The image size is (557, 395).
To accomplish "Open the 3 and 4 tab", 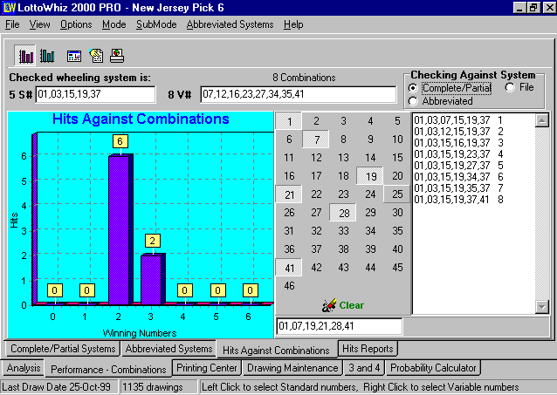I will [x=364, y=368].
